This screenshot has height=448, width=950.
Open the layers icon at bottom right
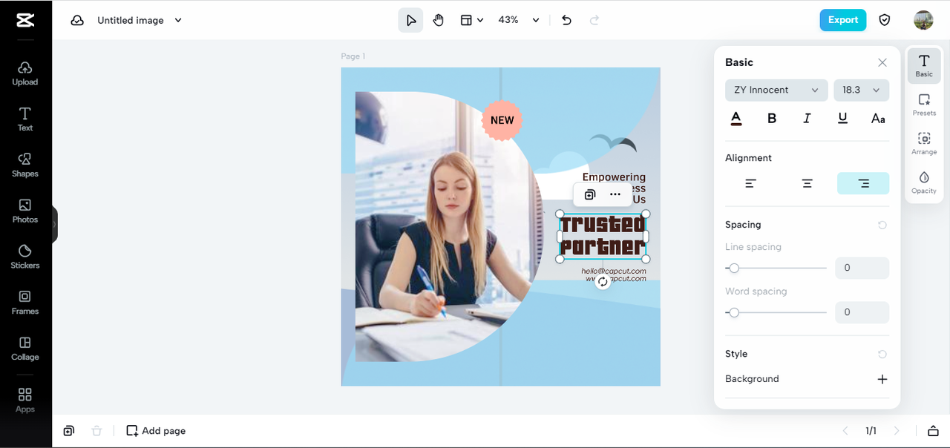(933, 431)
